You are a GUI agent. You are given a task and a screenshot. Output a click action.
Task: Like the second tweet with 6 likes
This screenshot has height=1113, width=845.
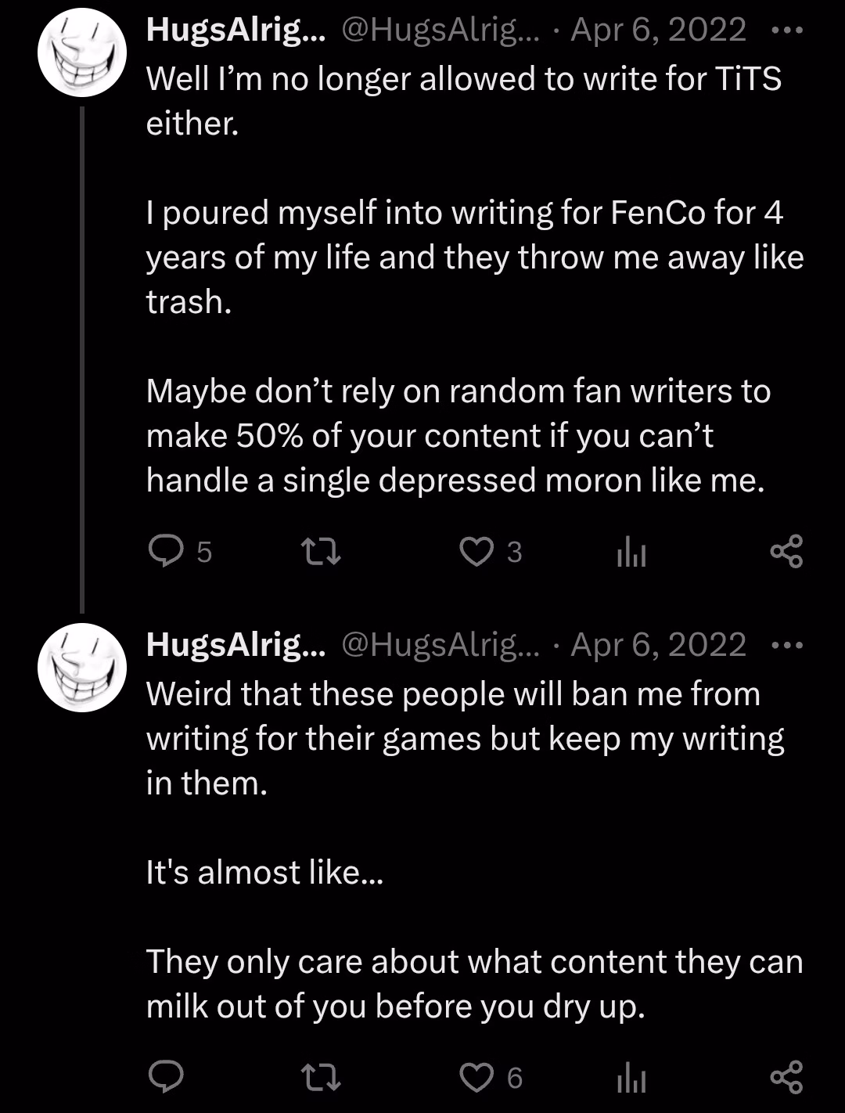[476, 1078]
